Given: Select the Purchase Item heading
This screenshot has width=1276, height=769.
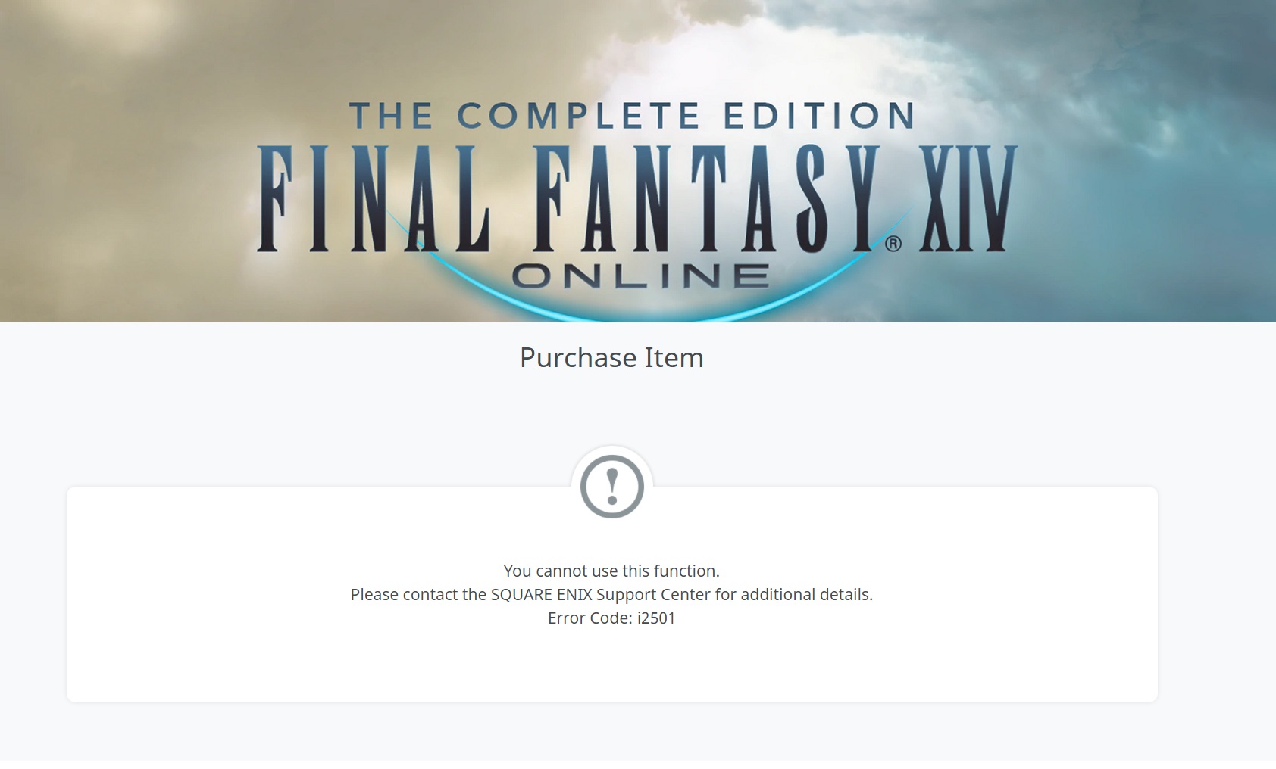Looking at the screenshot, I should coord(611,357).
